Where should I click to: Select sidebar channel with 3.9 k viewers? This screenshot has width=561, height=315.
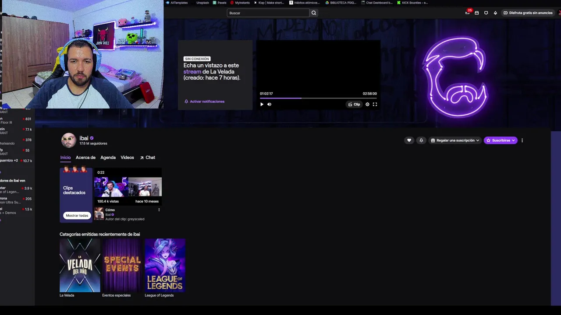16,190
